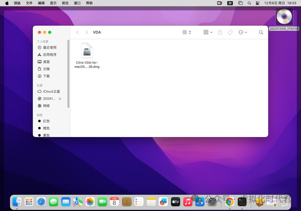Select 下载 in the sidebar
The image size is (301, 211).
pyautogui.click(x=46, y=76)
